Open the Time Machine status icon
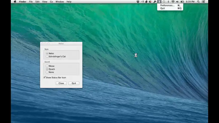 tap(164, 2)
